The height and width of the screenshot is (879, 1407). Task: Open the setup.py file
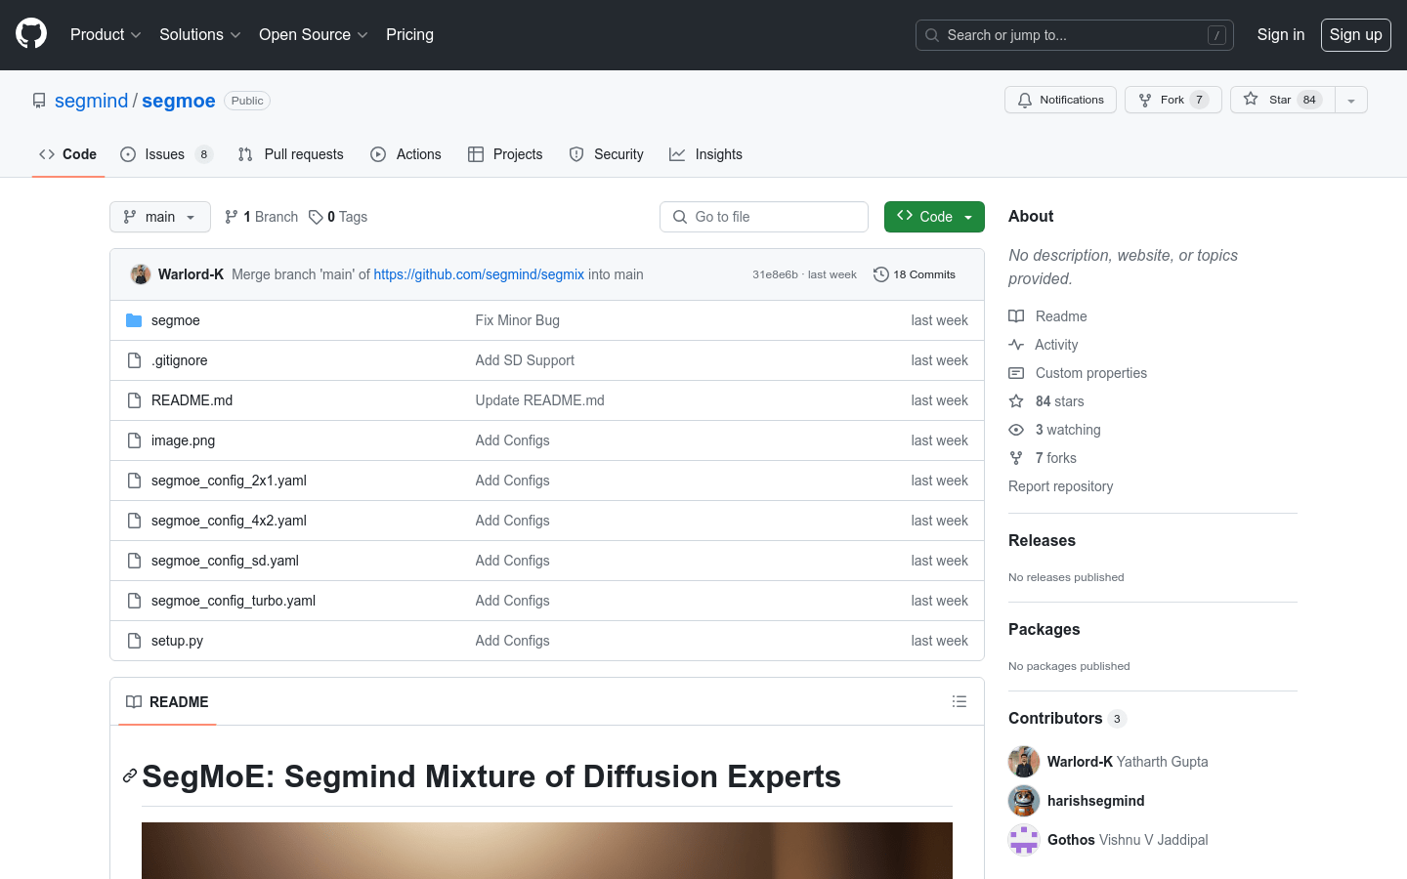(x=178, y=641)
